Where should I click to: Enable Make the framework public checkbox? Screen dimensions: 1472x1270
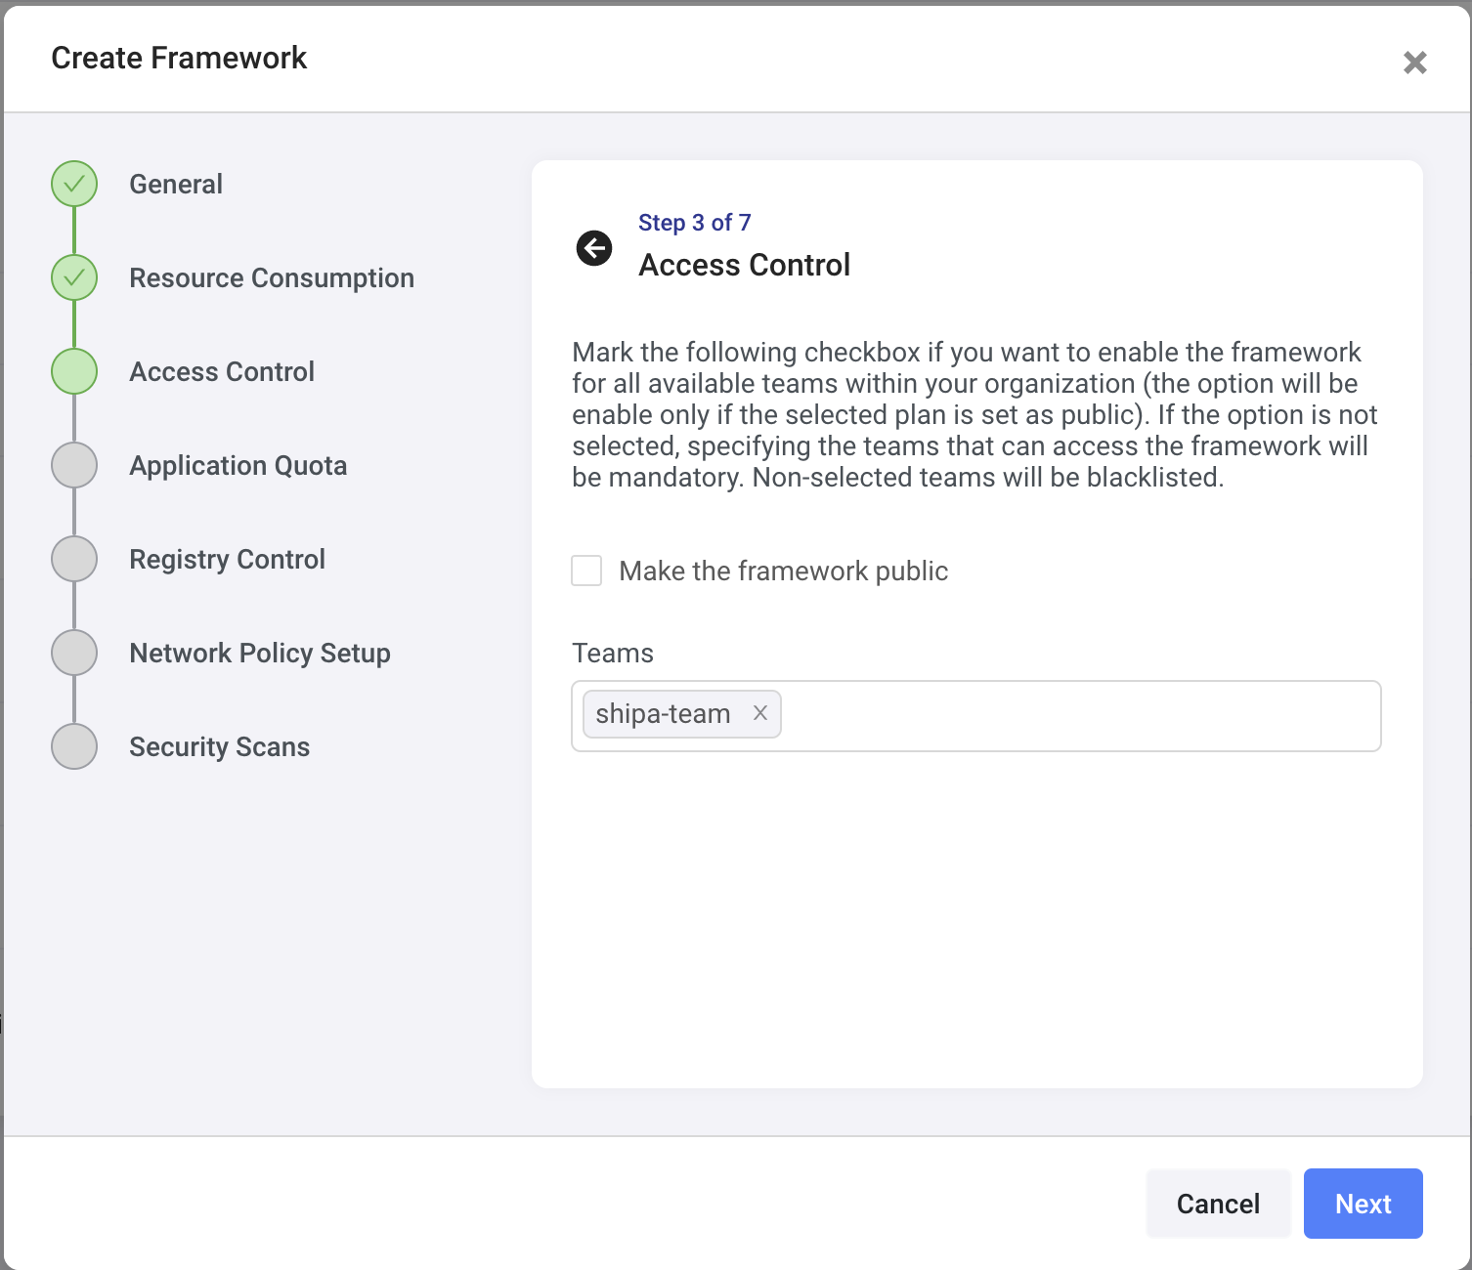(x=586, y=571)
